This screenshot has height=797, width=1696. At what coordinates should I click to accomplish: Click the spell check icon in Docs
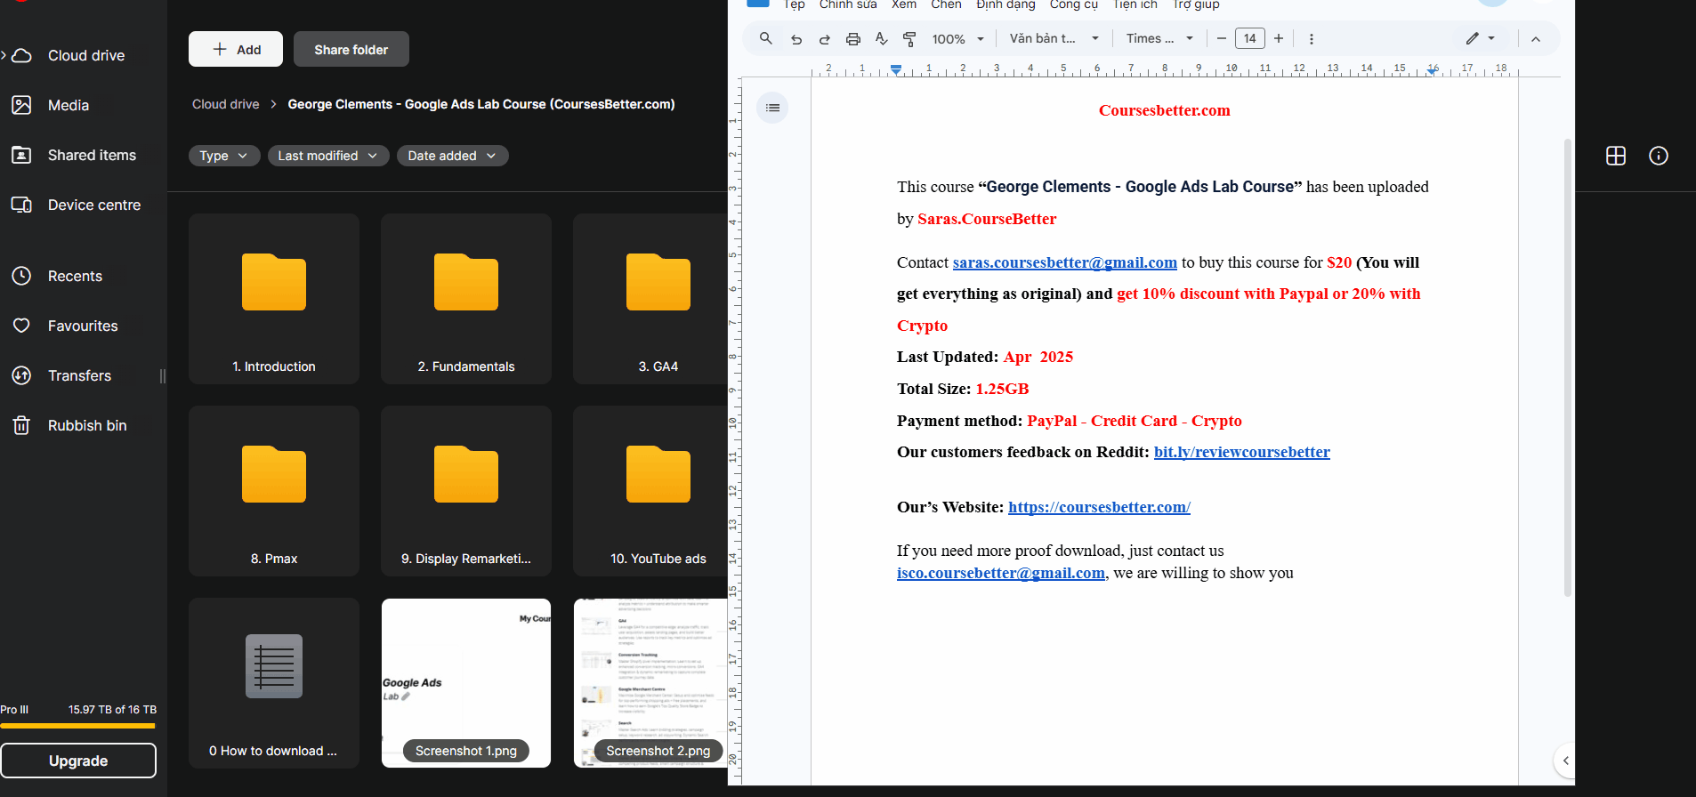[881, 39]
